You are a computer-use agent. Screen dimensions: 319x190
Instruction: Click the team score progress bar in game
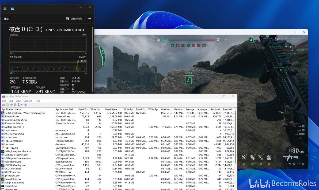(x=188, y=40)
